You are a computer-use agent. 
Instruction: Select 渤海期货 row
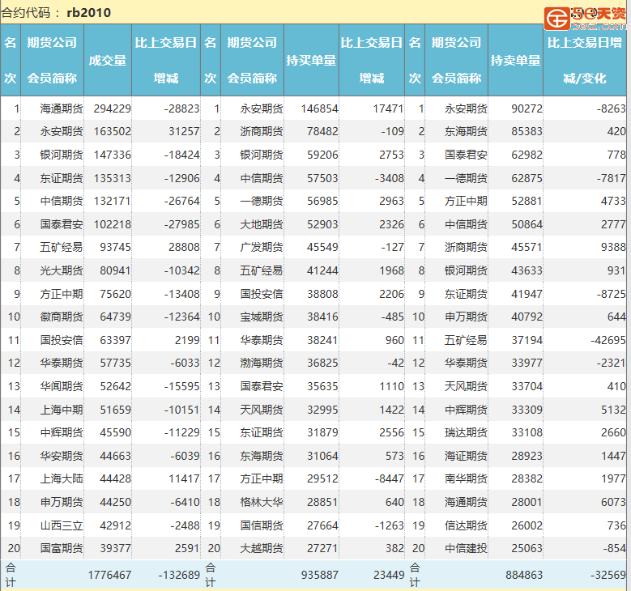click(x=262, y=364)
